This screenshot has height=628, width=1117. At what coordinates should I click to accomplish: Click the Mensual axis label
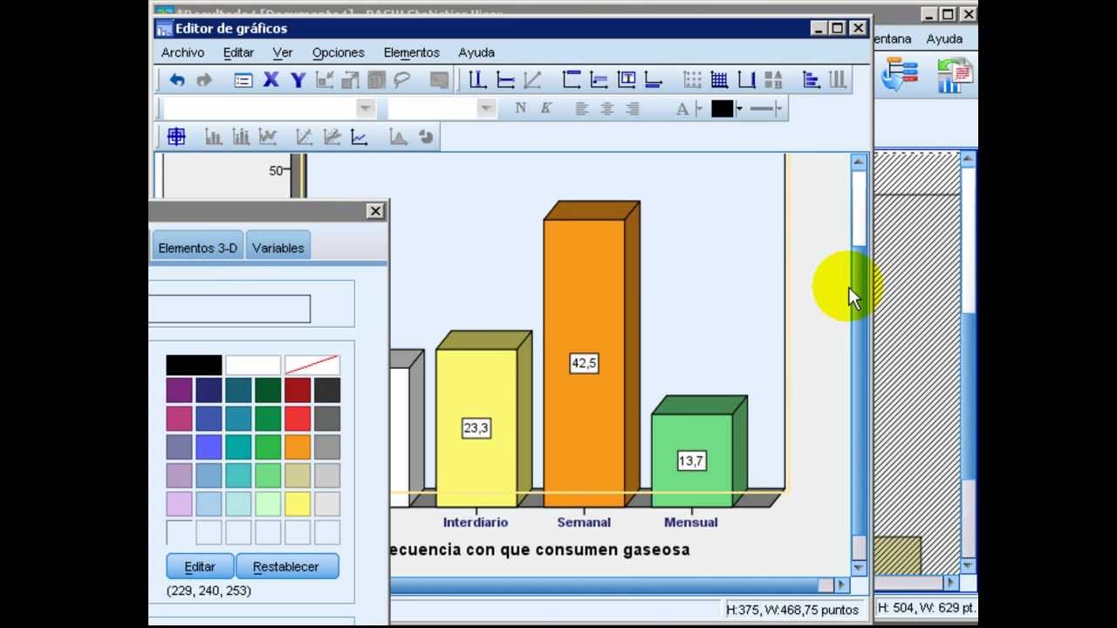[x=691, y=522]
